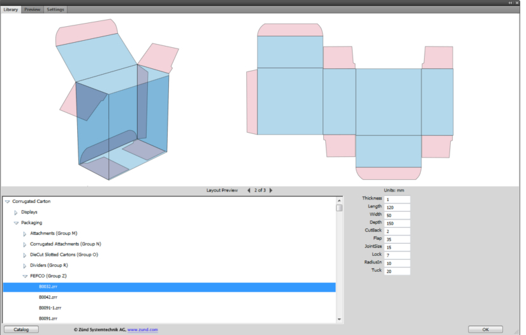The width and height of the screenshot is (526, 335).
Task: Click the OK button
Action: pos(485,330)
